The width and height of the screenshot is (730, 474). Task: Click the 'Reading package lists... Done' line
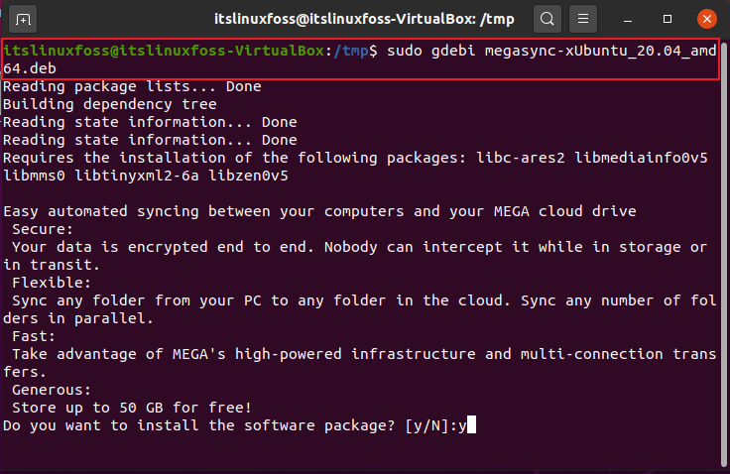[x=132, y=86]
